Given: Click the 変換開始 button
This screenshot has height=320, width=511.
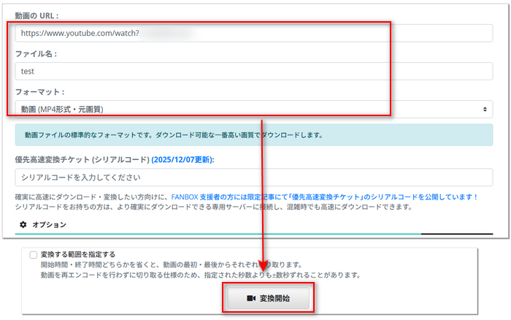Looking at the screenshot, I should 268,298.
